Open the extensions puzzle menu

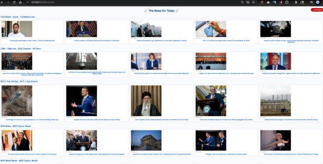tap(287, 2)
